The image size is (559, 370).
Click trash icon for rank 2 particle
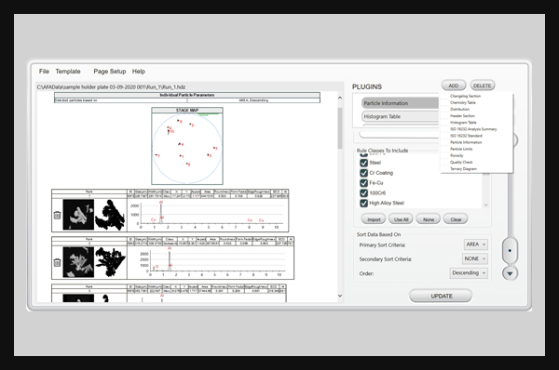point(57,262)
